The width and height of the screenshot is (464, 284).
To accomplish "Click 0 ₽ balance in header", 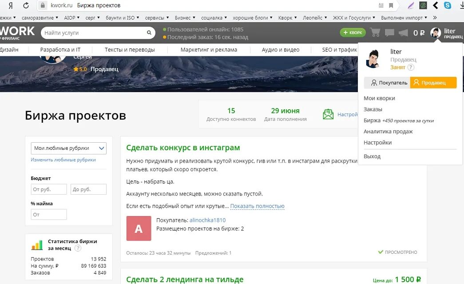I will click(x=419, y=33).
